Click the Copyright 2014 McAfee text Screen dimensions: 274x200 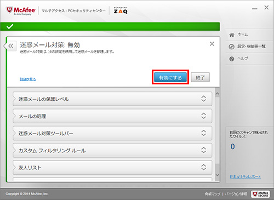coord(27,194)
